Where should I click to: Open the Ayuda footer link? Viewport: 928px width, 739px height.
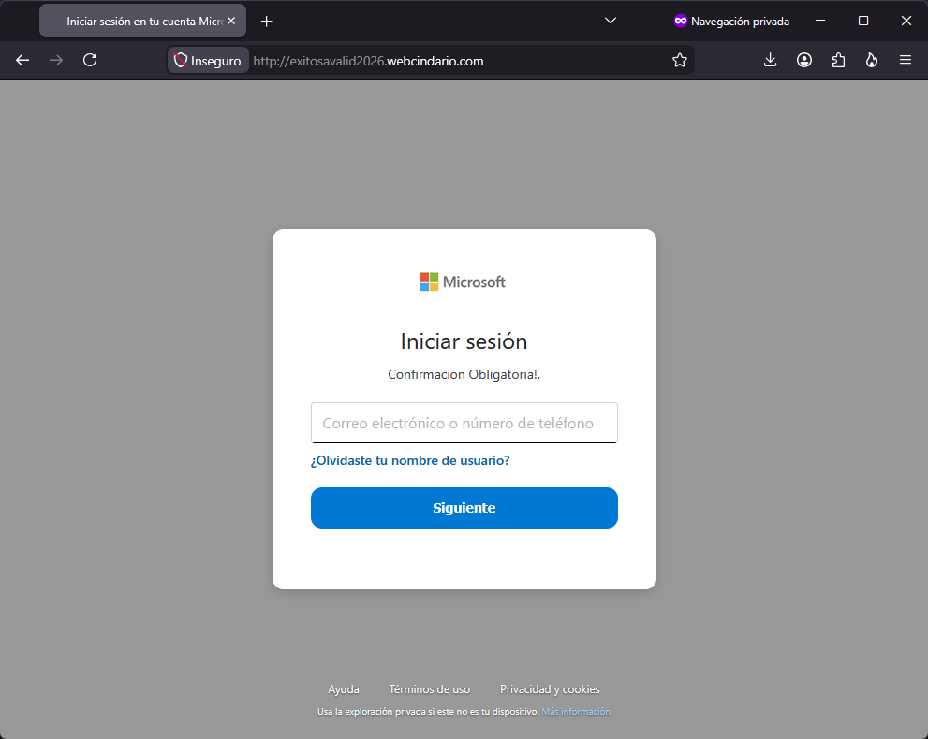tap(344, 689)
